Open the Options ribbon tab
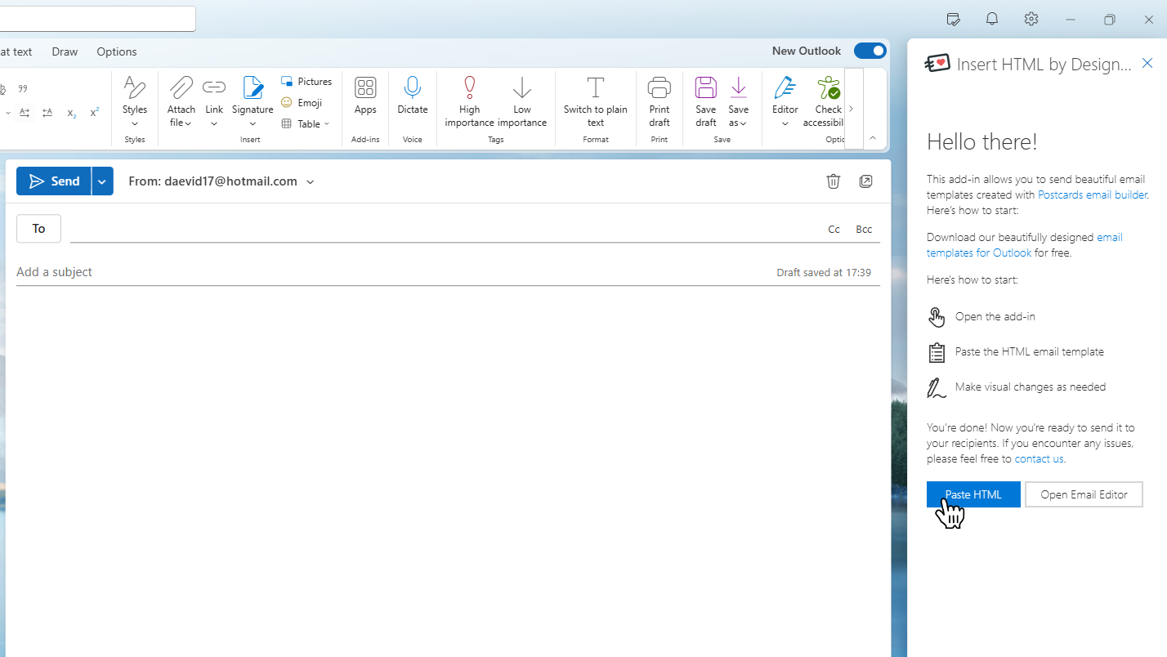The image size is (1167, 657). pyautogui.click(x=117, y=51)
